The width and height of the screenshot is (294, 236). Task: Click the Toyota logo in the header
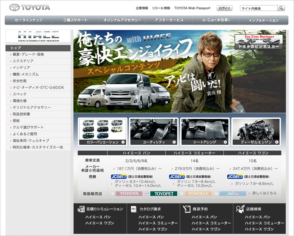click(x=30, y=7)
